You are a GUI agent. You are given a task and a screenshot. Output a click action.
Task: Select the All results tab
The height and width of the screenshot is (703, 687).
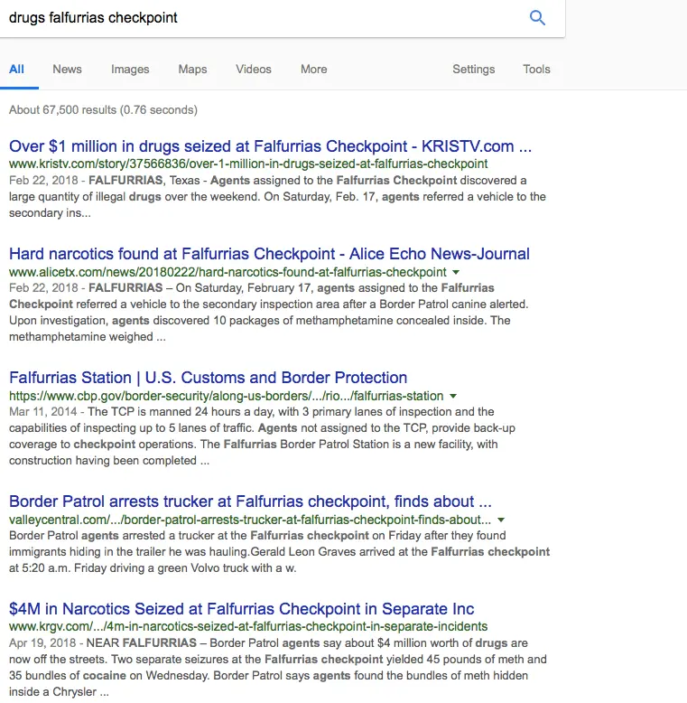(17, 70)
